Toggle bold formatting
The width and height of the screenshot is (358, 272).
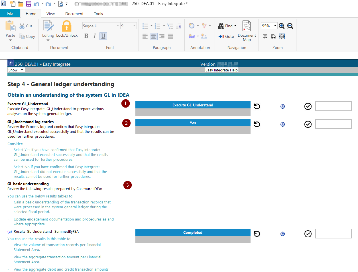pos(86,36)
